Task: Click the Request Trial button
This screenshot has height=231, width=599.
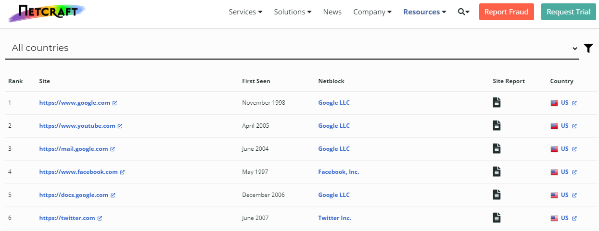Action: click(568, 12)
